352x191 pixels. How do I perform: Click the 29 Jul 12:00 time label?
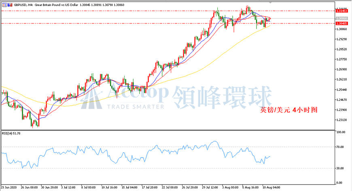click(210, 187)
